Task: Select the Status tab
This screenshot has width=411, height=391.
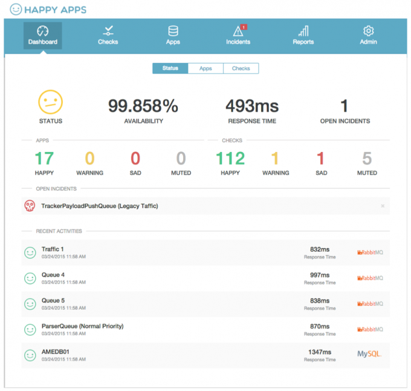Action: click(x=170, y=68)
